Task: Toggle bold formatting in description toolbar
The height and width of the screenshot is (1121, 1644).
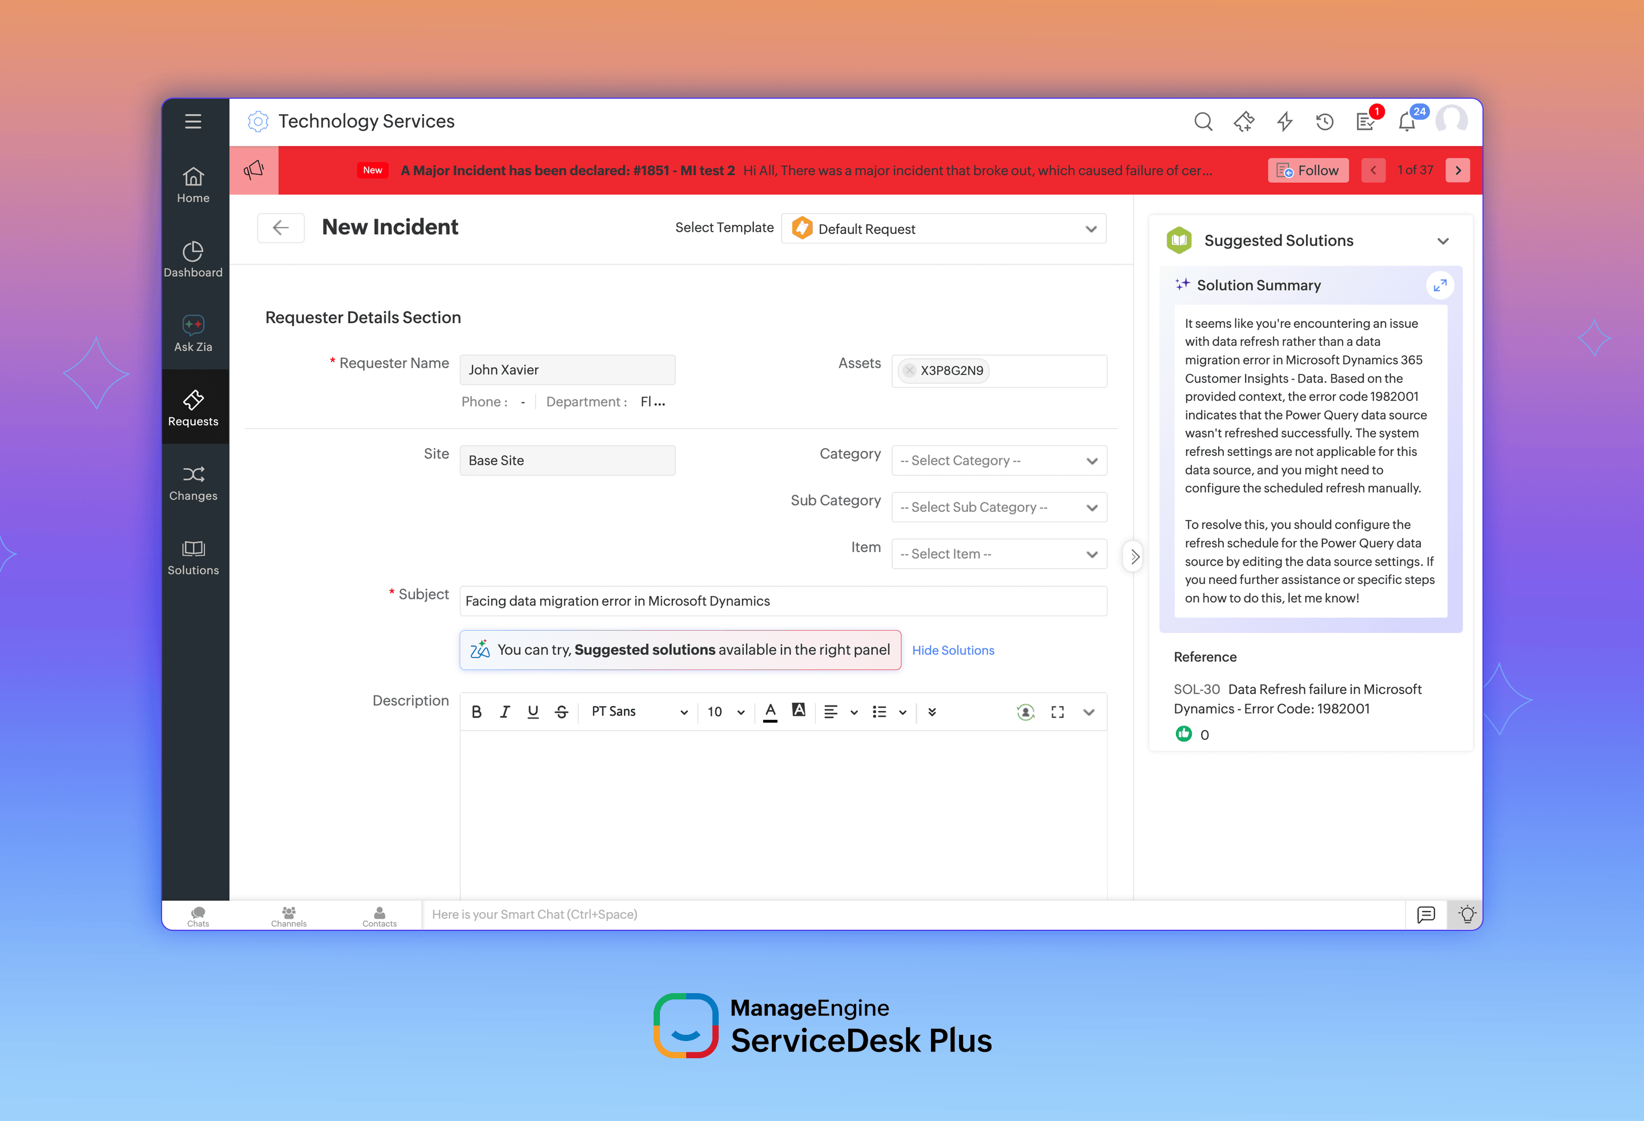Action: [476, 712]
